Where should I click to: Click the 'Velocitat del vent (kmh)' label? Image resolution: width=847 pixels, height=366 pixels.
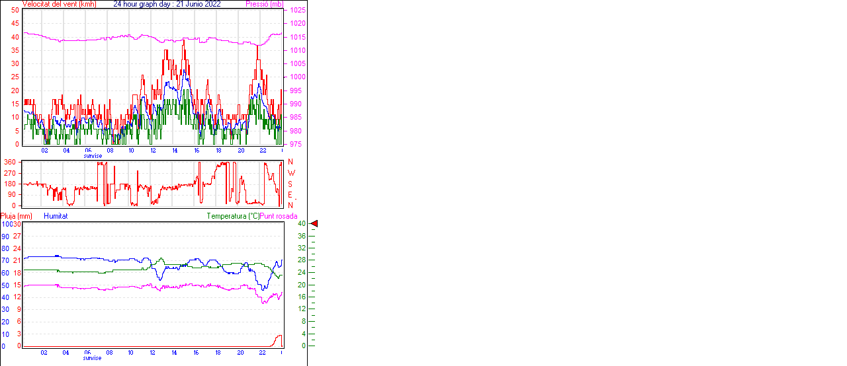tap(59, 4)
